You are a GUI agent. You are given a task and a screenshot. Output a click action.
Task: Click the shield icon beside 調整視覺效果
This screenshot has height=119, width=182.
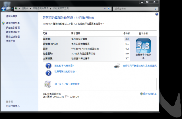[x=3, y=23]
